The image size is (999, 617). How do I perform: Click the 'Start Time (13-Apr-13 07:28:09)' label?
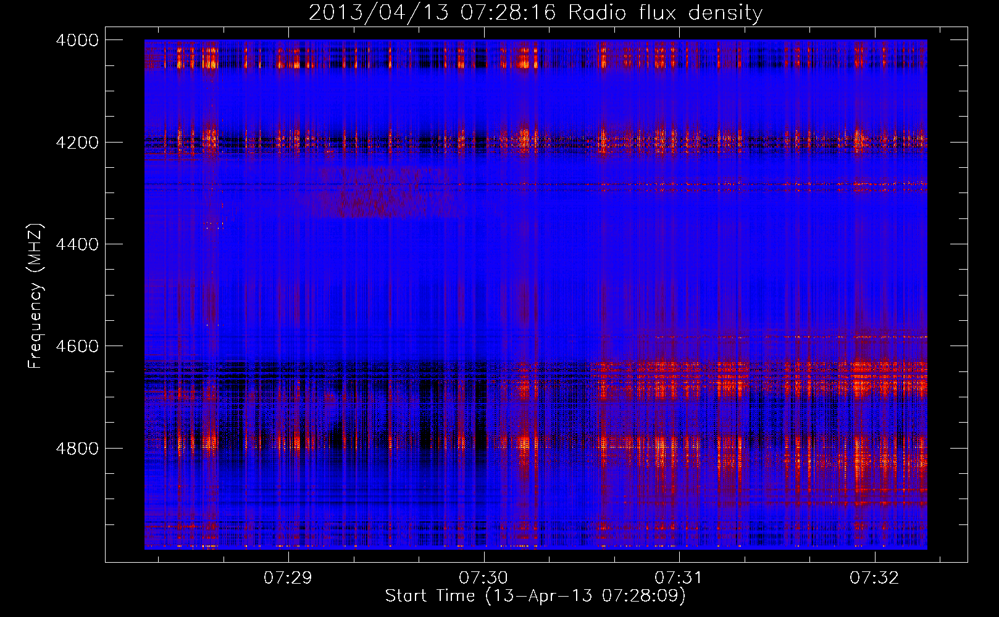pyautogui.click(x=535, y=596)
